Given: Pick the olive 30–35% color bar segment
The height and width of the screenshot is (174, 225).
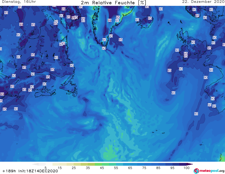Looking at the screenshot, I should pos(84,164).
